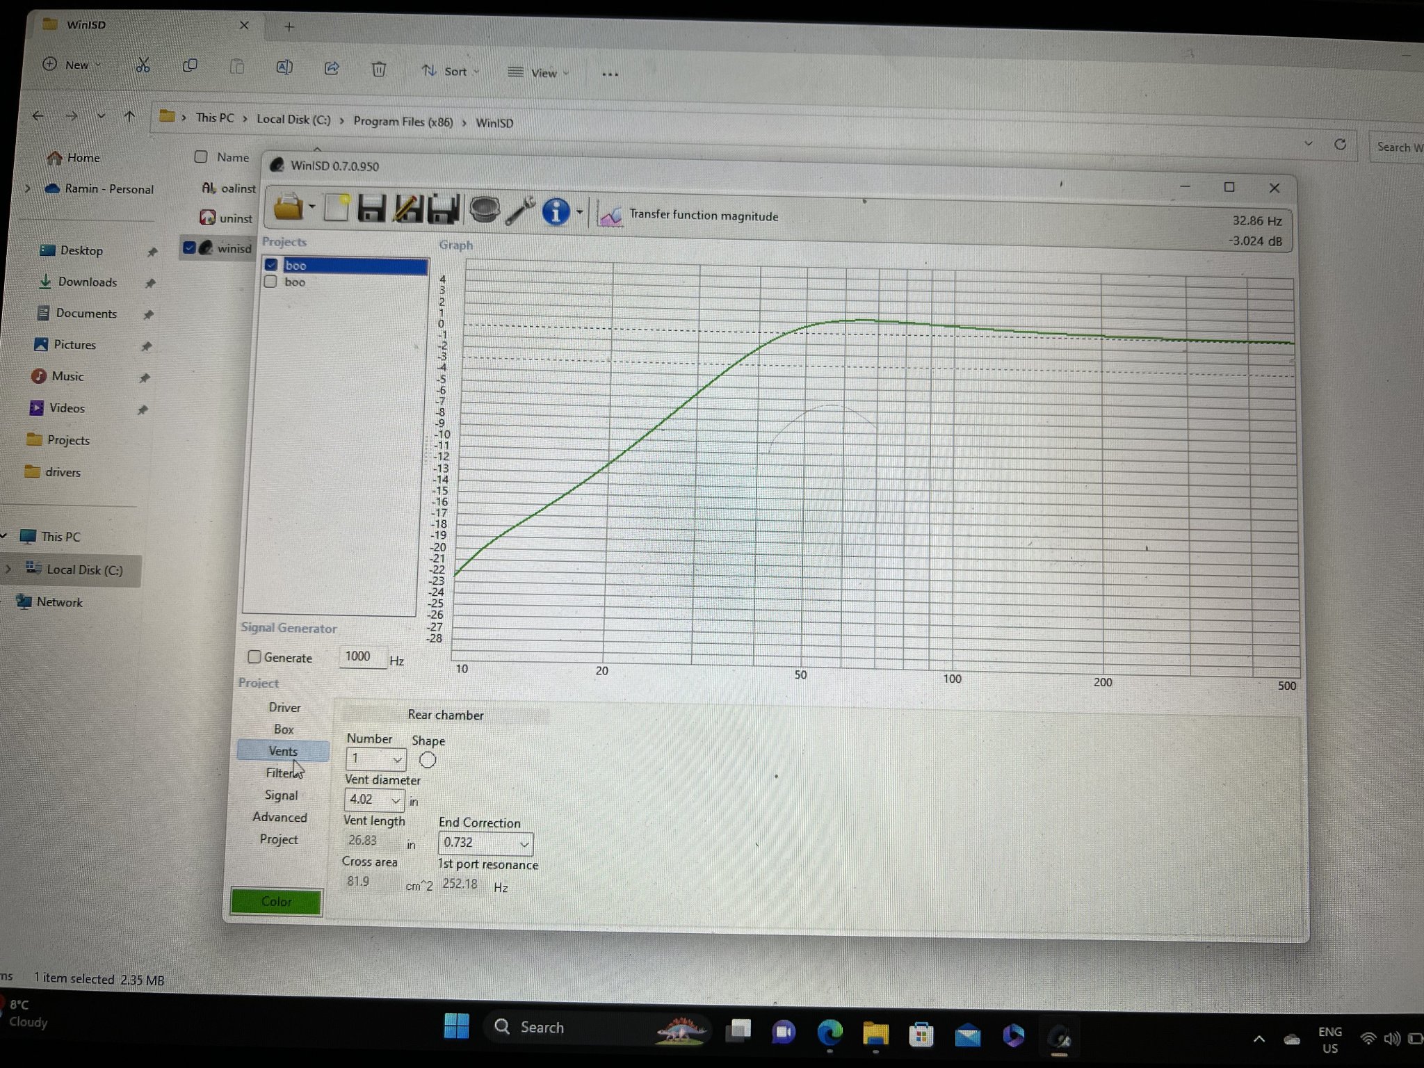Switch to the Driver tab

coord(284,707)
